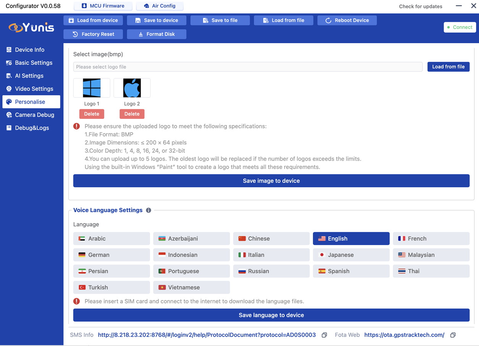Choose the Vietnamese language option
The height and width of the screenshot is (346, 479).
pyautogui.click(x=191, y=288)
